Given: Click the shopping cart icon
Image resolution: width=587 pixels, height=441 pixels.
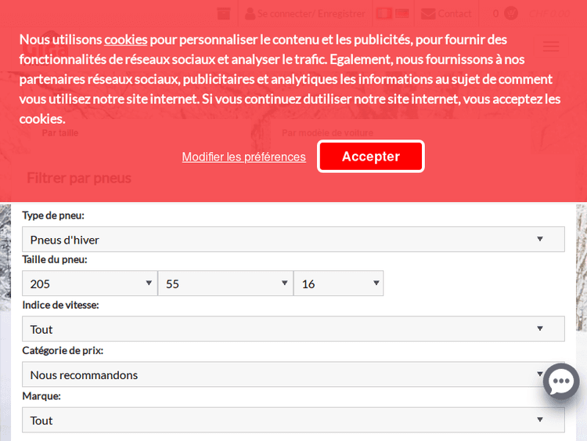Looking at the screenshot, I should 511,13.
